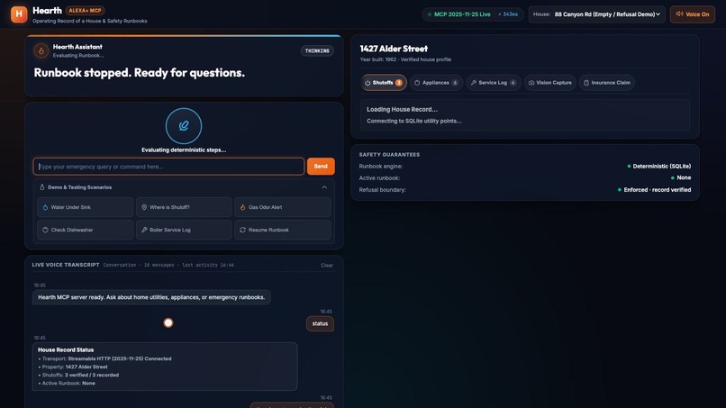Open the House selector dropdown
The width and height of the screenshot is (726, 408).
(x=597, y=14)
